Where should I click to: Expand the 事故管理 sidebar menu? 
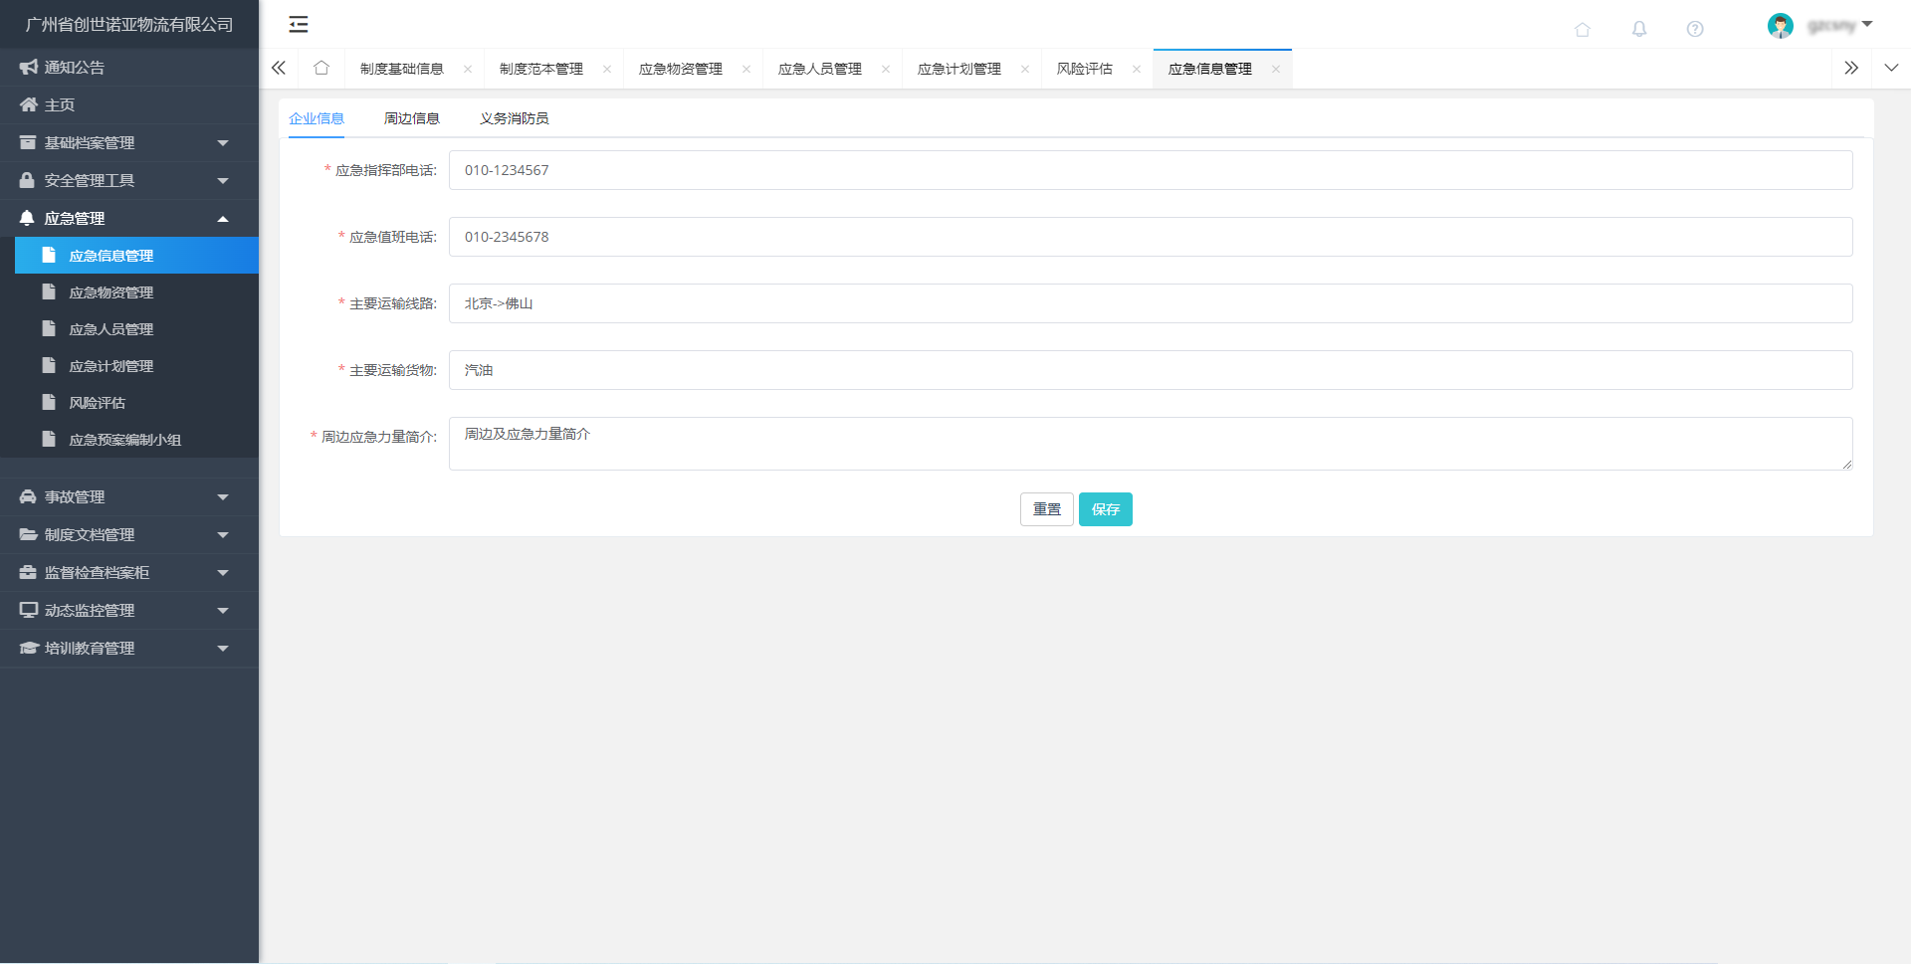[x=129, y=497]
